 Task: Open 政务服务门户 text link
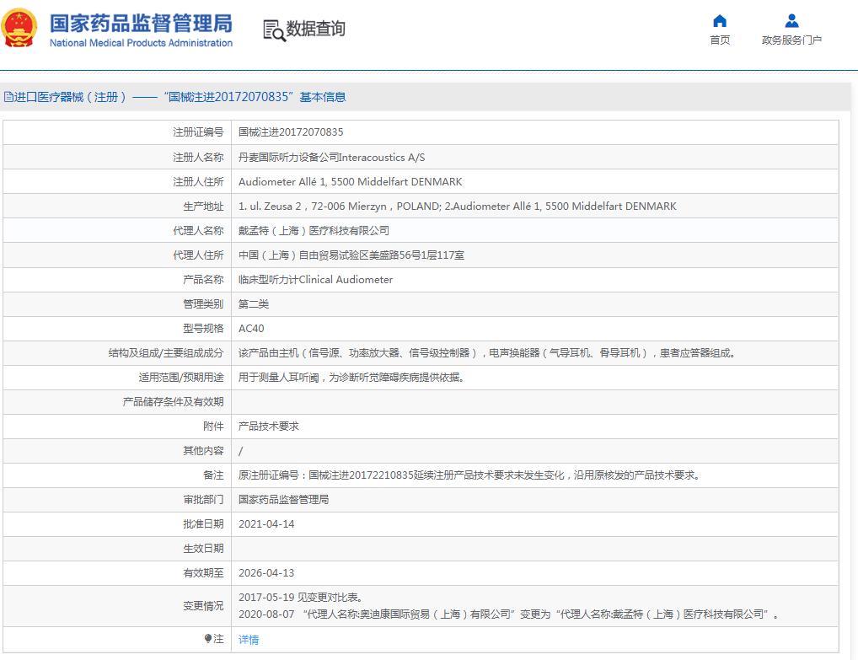[x=791, y=40]
